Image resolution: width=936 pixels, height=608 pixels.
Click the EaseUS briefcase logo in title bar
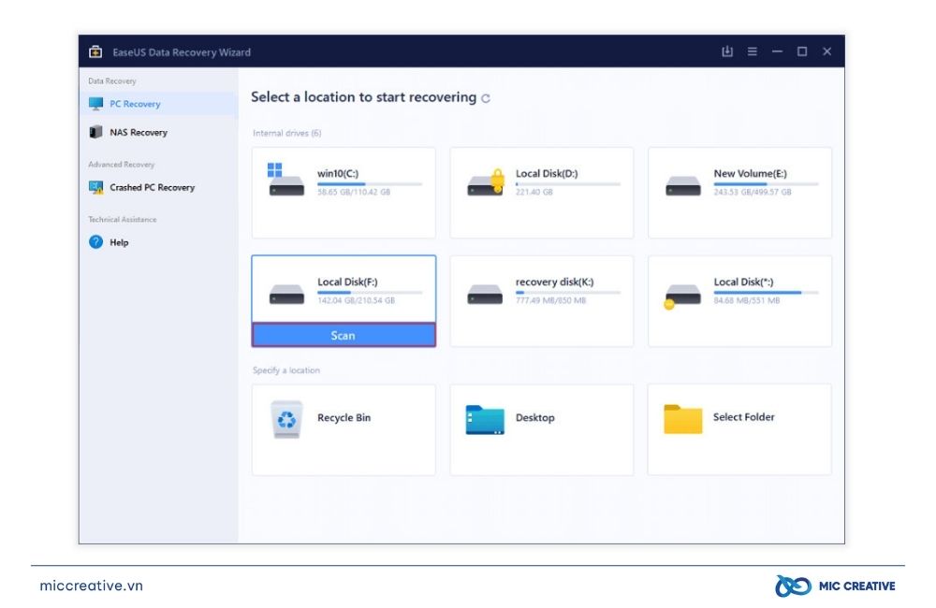[x=95, y=51]
